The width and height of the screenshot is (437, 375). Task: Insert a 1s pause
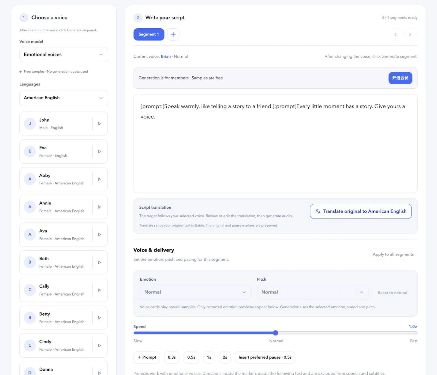point(209,357)
